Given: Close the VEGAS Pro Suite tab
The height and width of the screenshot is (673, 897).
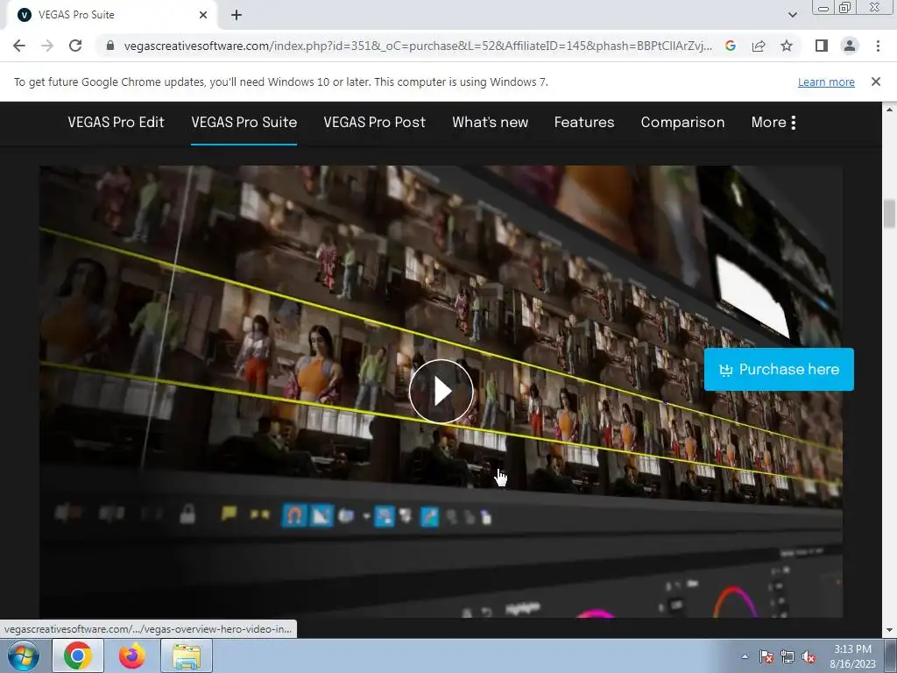Looking at the screenshot, I should pos(203,15).
